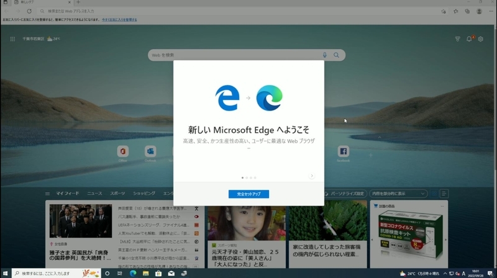Select the second welcome page dot
The width and height of the screenshot is (497, 278).
click(247, 177)
